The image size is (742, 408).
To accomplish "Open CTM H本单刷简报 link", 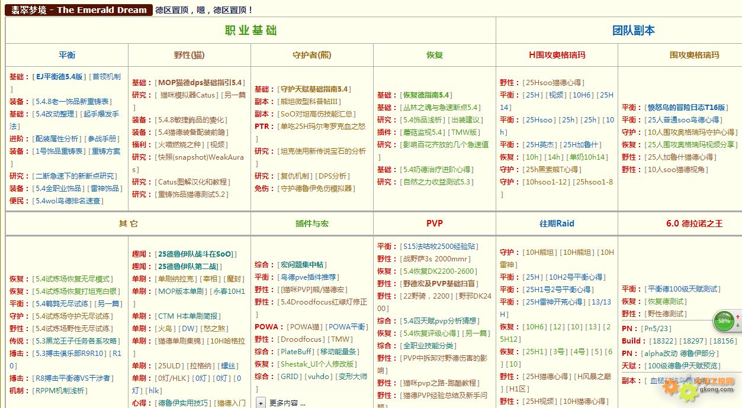I will click(x=188, y=316).
